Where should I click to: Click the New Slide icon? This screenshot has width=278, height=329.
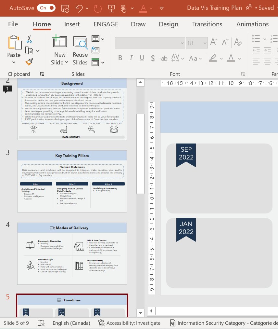[60, 41]
